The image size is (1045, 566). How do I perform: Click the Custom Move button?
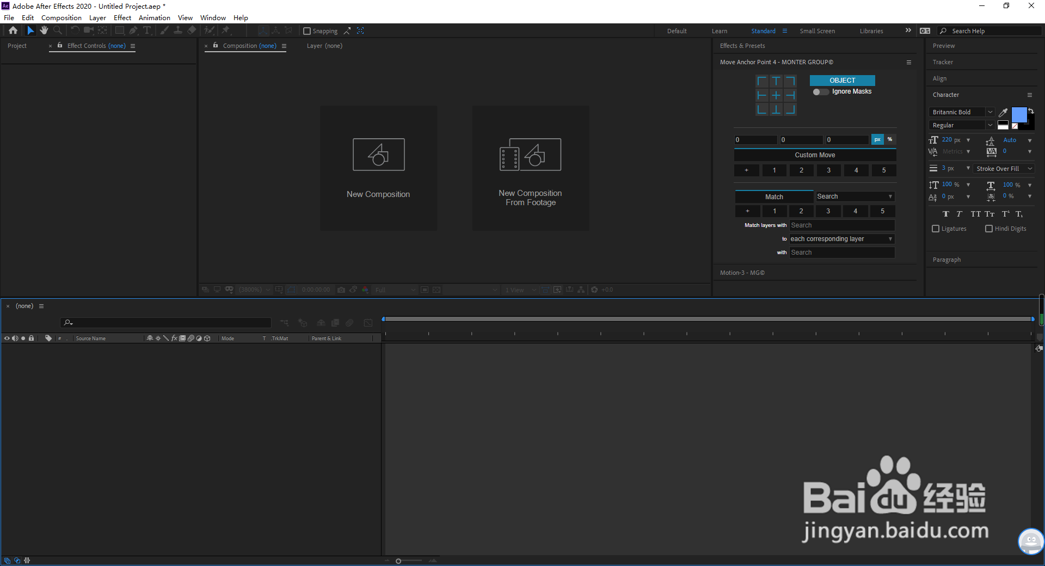coord(815,155)
